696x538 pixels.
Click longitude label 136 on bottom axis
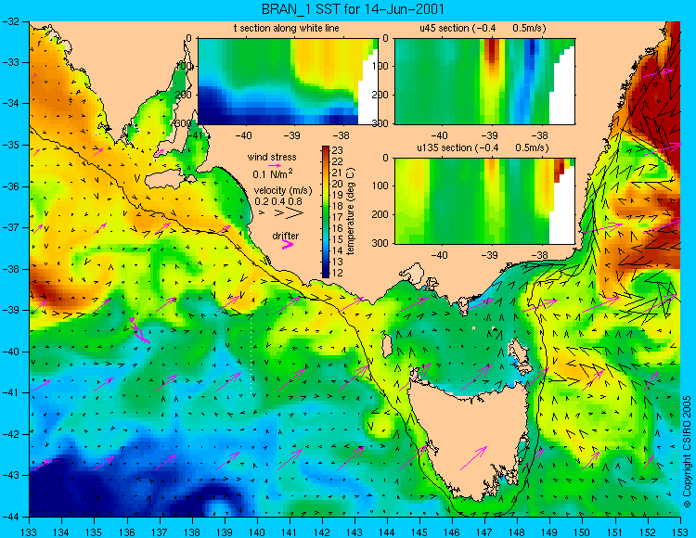pos(127,532)
